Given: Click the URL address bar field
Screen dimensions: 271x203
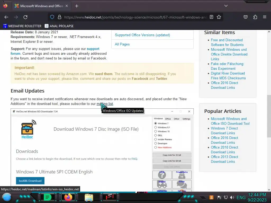Looking at the screenshot, I should pos(135,17).
